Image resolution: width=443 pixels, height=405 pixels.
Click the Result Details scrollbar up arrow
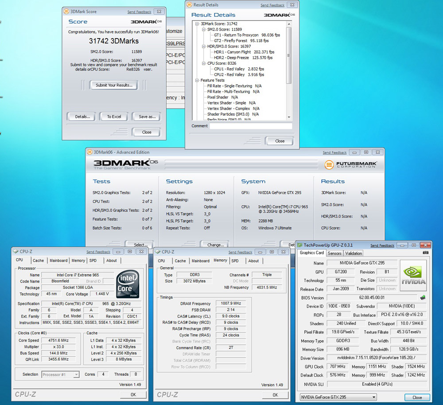click(x=289, y=24)
